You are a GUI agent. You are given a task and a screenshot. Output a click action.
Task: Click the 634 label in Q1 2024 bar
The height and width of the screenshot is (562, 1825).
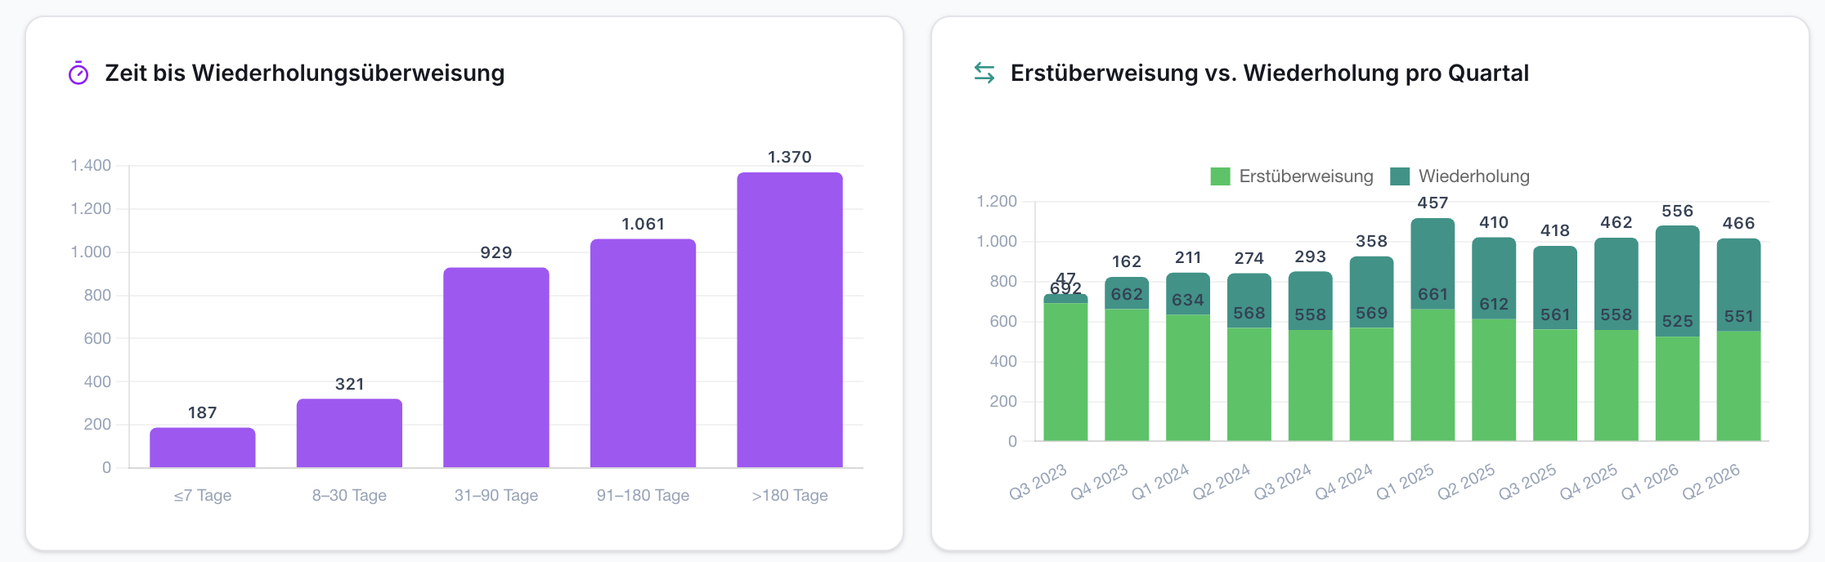[1188, 300]
